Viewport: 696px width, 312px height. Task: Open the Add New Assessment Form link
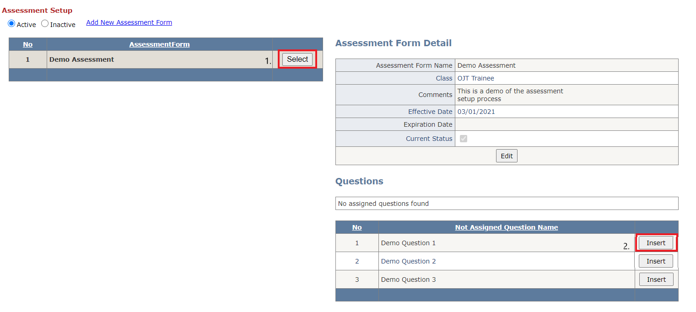pos(129,22)
